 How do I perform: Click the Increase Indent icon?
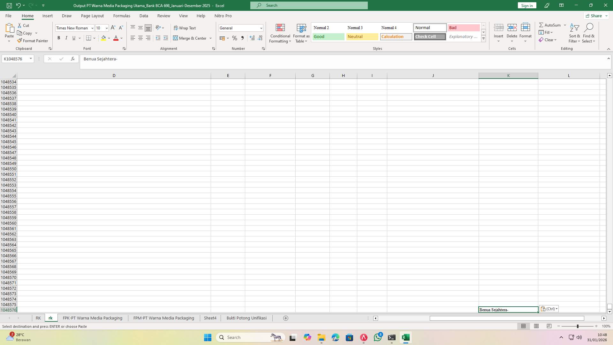click(166, 38)
